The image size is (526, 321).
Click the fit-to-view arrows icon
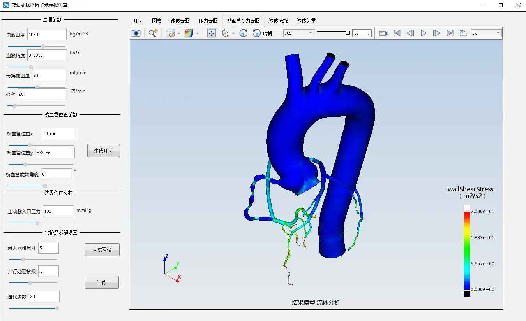click(212, 33)
